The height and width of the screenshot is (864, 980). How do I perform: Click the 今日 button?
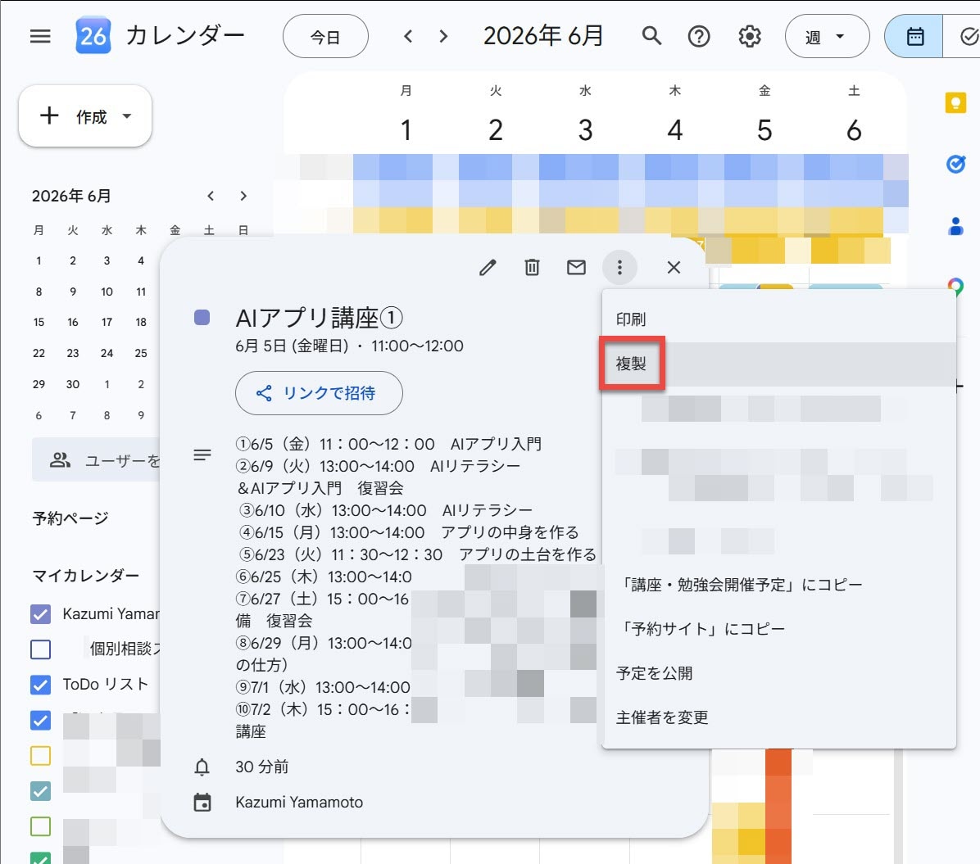[x=325, y=37]
